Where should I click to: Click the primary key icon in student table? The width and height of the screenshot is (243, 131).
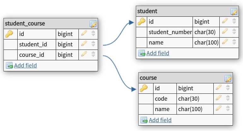(x=142, y=21)
